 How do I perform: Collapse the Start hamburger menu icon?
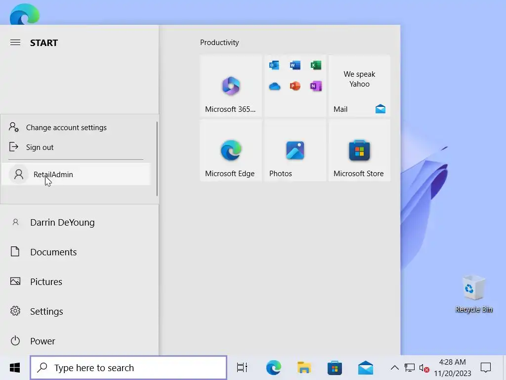click(15, 43)
